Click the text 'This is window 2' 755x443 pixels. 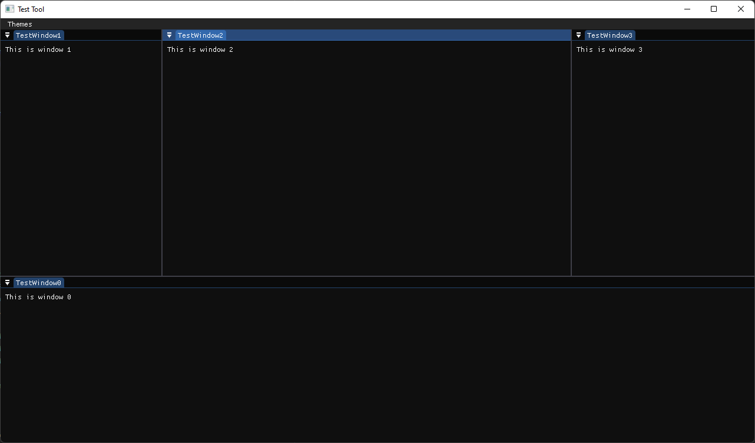point(200,49)
